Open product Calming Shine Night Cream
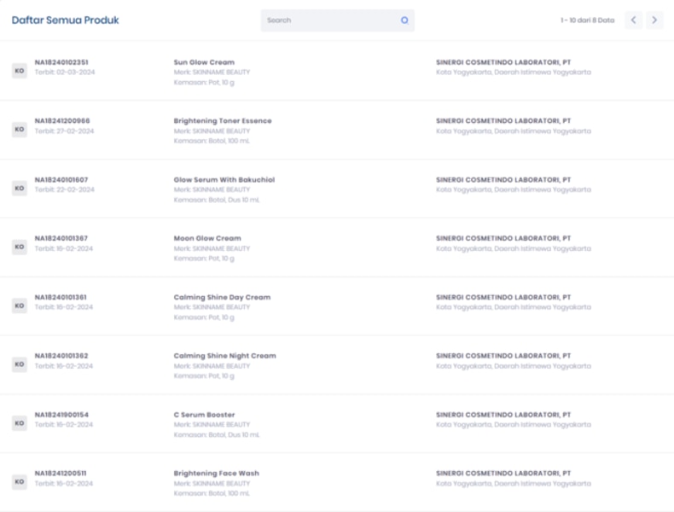 pos(225,356)
